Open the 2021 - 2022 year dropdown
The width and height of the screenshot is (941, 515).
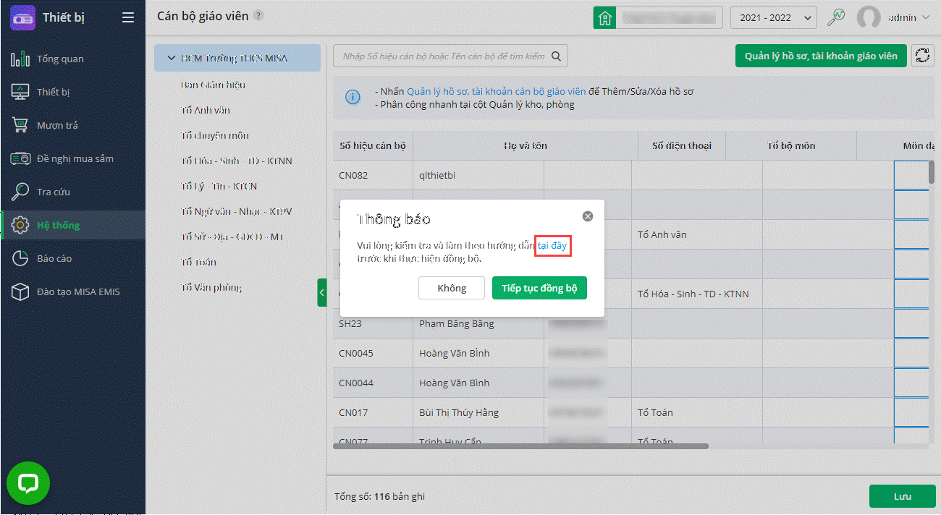point(774,17)
